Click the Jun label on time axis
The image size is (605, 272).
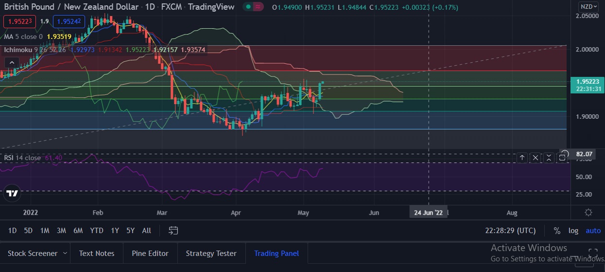(374, 213)
